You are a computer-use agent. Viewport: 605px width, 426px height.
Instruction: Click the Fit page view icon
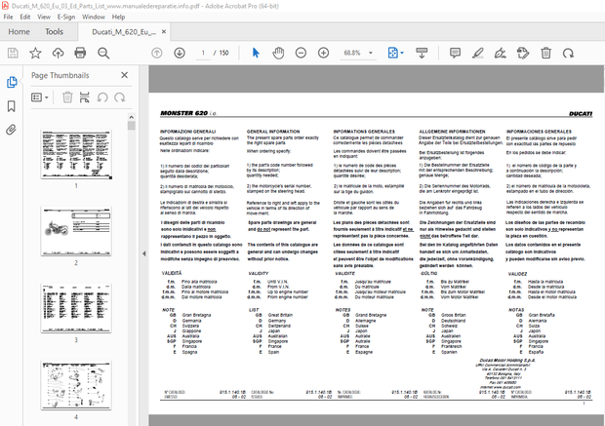(x=393, y=53)
